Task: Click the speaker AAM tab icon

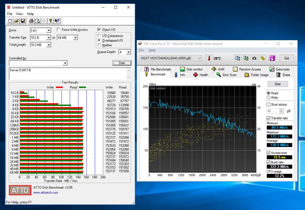Action: point(214,69)
